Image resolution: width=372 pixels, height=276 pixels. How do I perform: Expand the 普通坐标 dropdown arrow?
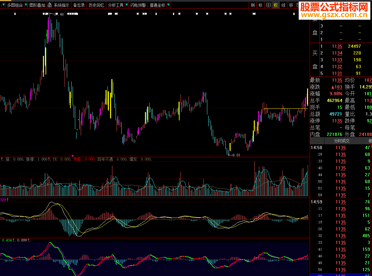tap(168, 5)
